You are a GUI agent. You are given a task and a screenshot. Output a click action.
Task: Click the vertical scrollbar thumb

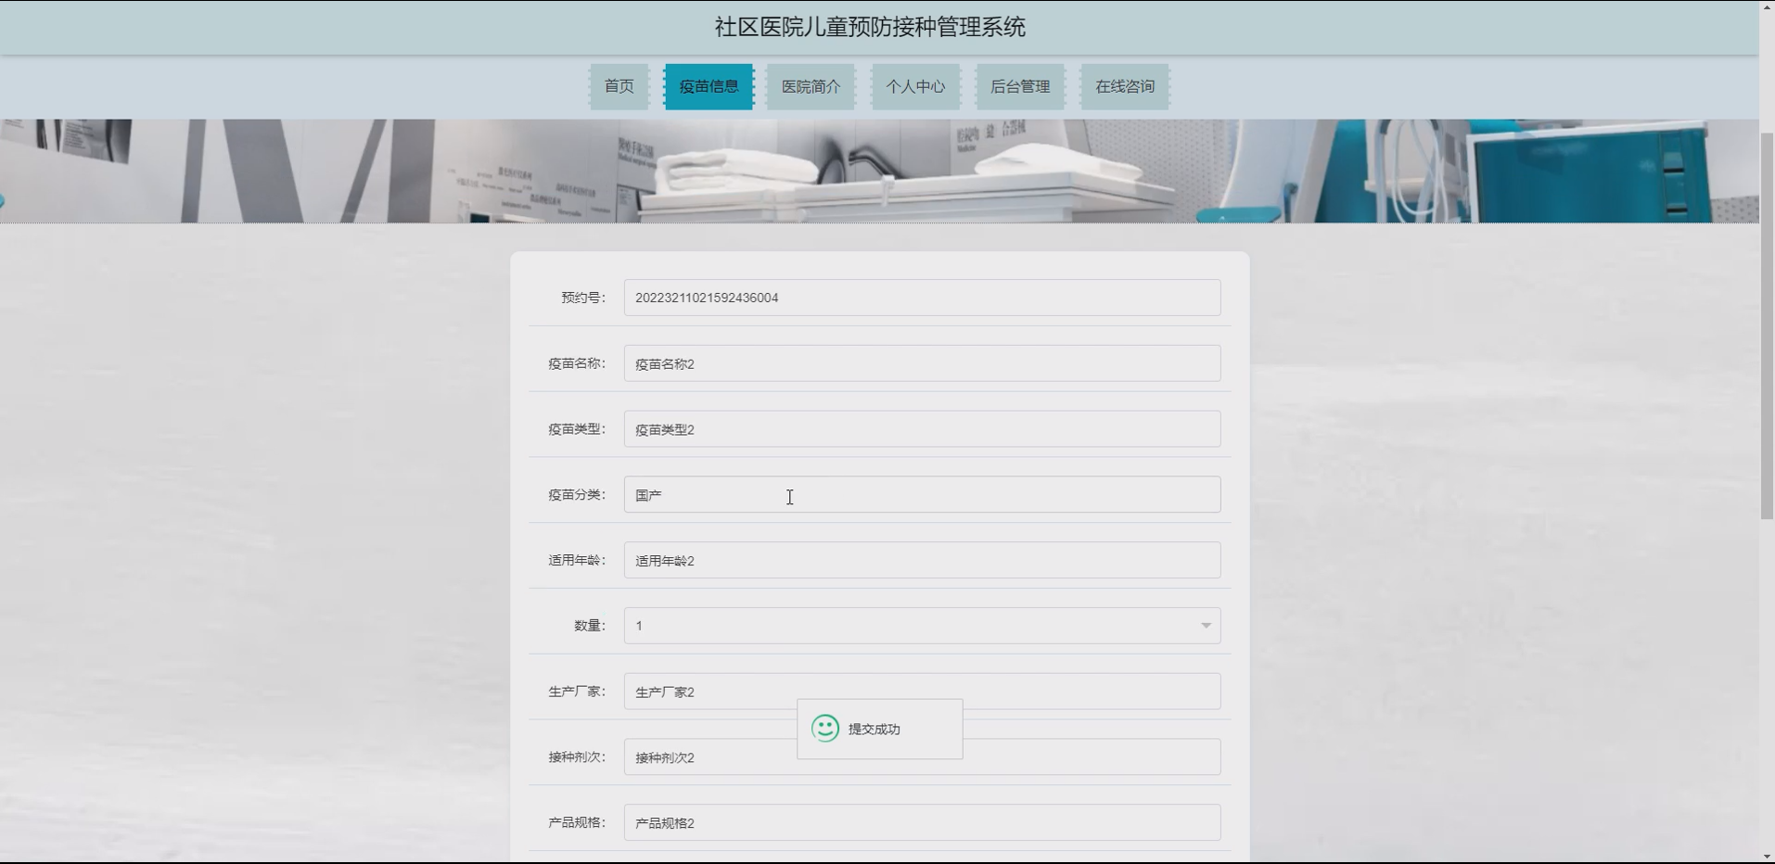1767,324
